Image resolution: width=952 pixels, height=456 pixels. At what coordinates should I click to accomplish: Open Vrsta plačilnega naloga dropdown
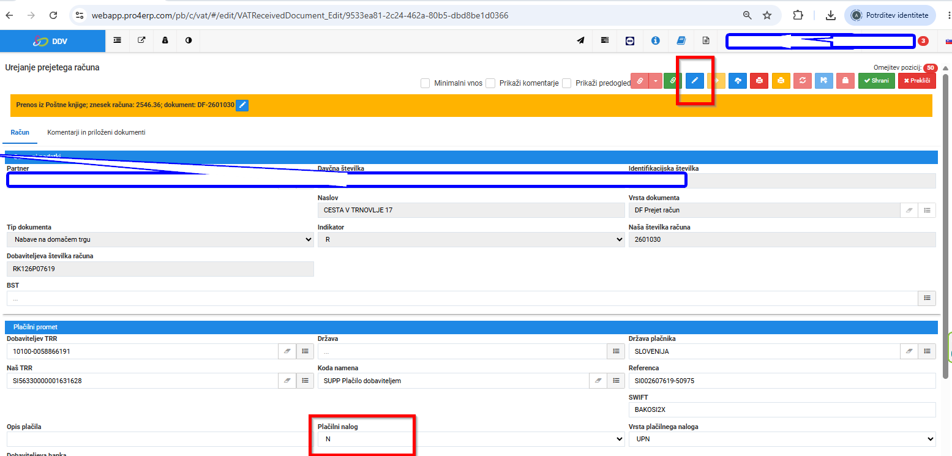(x=782, y=439)
